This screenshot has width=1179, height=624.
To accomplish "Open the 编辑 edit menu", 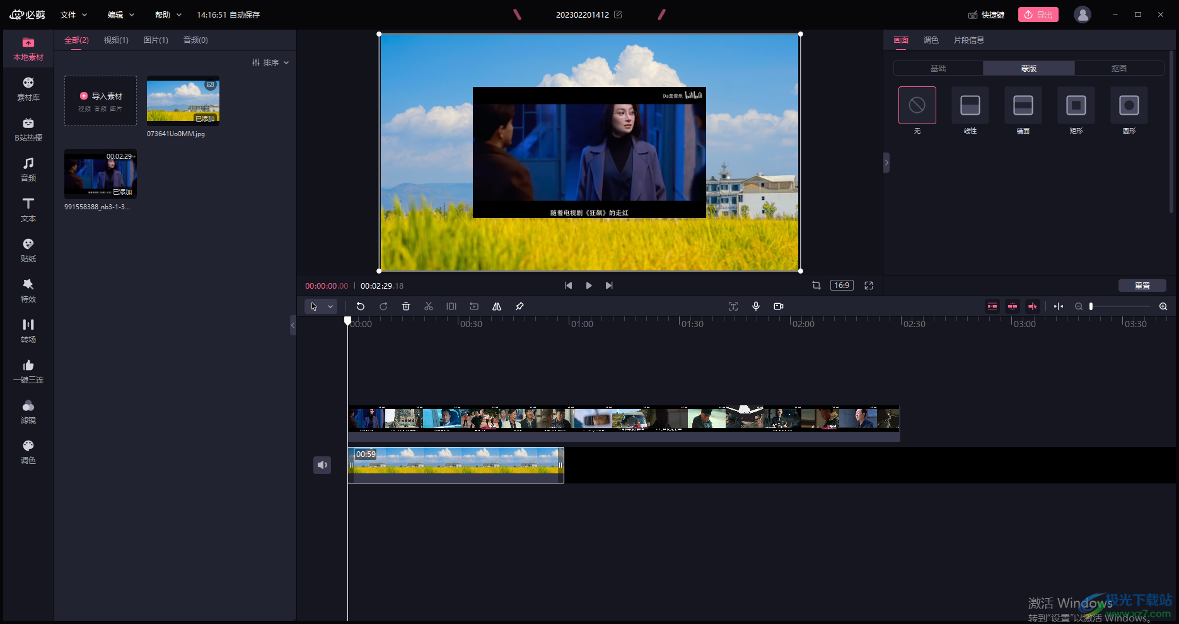I will coord(121,14).
